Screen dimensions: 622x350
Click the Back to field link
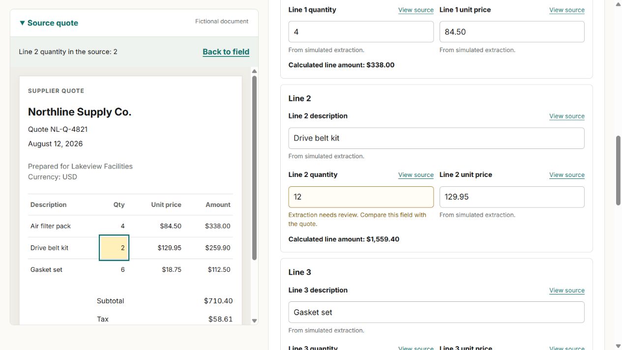coord(226,52)
